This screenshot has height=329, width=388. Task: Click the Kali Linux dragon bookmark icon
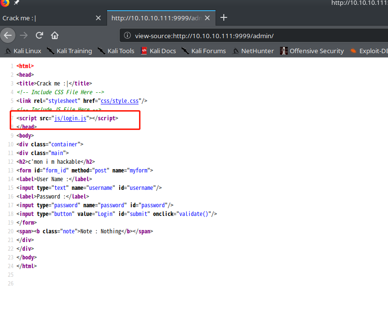click(8, 51)
